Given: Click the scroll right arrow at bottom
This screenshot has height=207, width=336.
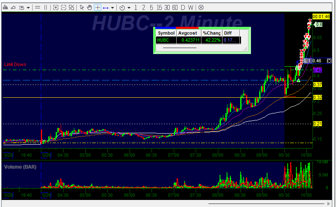Looking at the screenshot, I should coord(329,204).
